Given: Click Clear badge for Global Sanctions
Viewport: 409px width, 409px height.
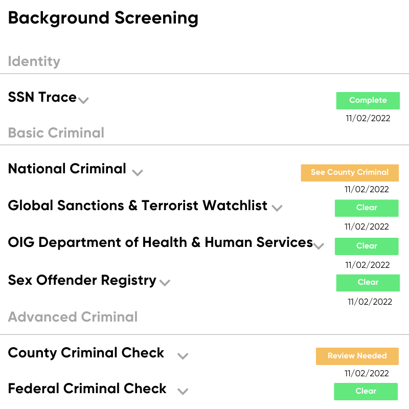Looking at the screenshot, I should click(367, 208).
